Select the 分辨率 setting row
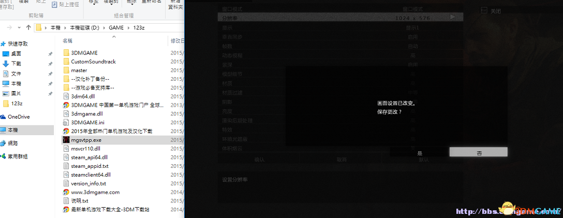 click(x=340, y=17)
